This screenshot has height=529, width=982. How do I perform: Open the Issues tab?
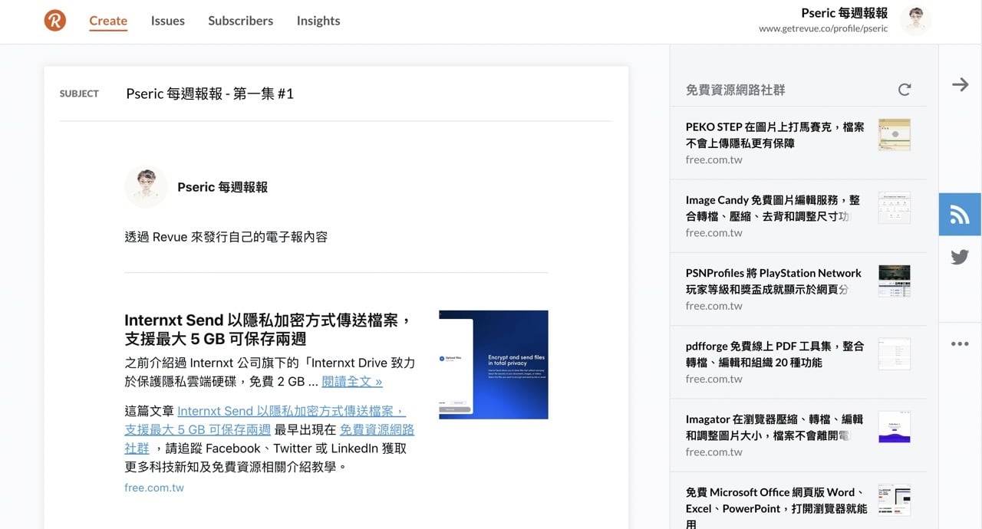click(x=167, y=21)
